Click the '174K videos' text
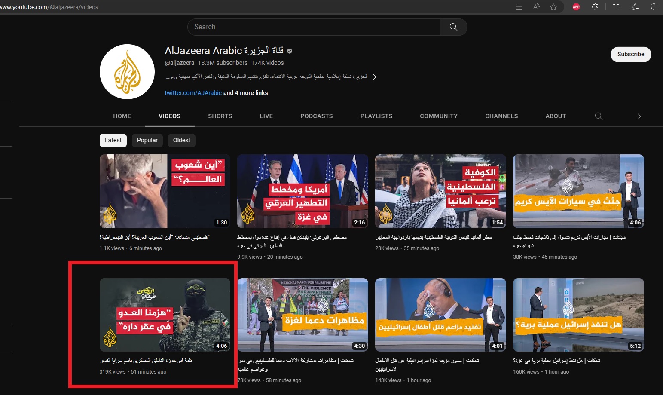 click(x=267, y=63)
